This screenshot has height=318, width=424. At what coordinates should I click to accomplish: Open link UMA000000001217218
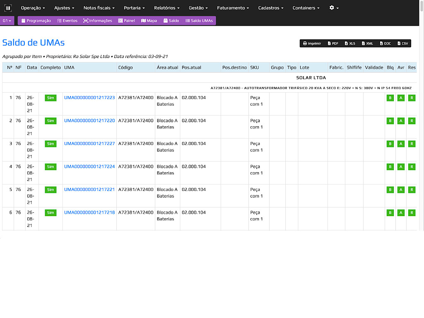[89, 212]
